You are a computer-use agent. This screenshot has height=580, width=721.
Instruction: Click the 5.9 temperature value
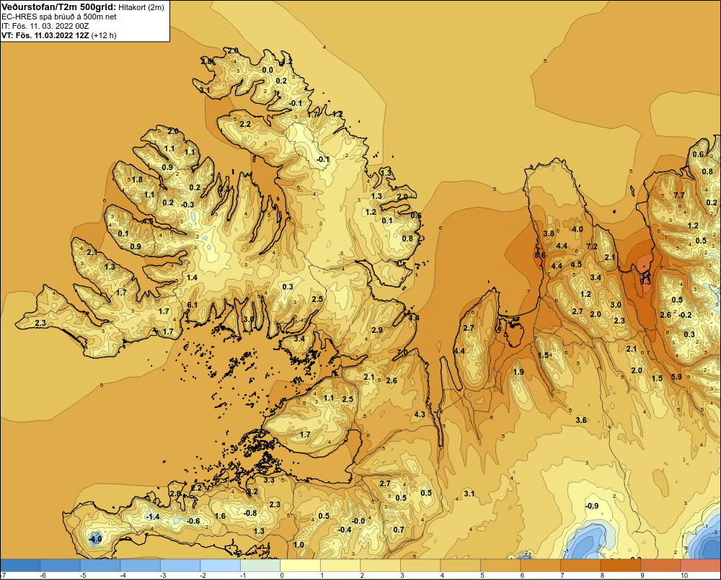pyautogui.click(x=676, y=377)
